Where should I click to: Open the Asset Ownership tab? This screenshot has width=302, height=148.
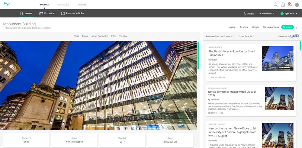pos(100,36)
